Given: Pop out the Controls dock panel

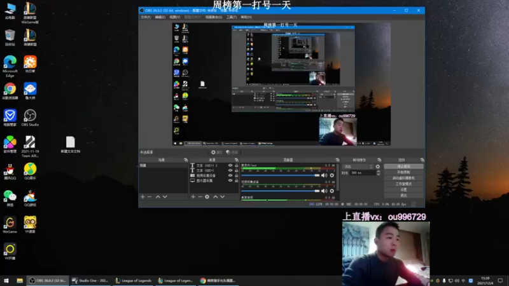Looking at the screenshot, I should pos(422,160).
